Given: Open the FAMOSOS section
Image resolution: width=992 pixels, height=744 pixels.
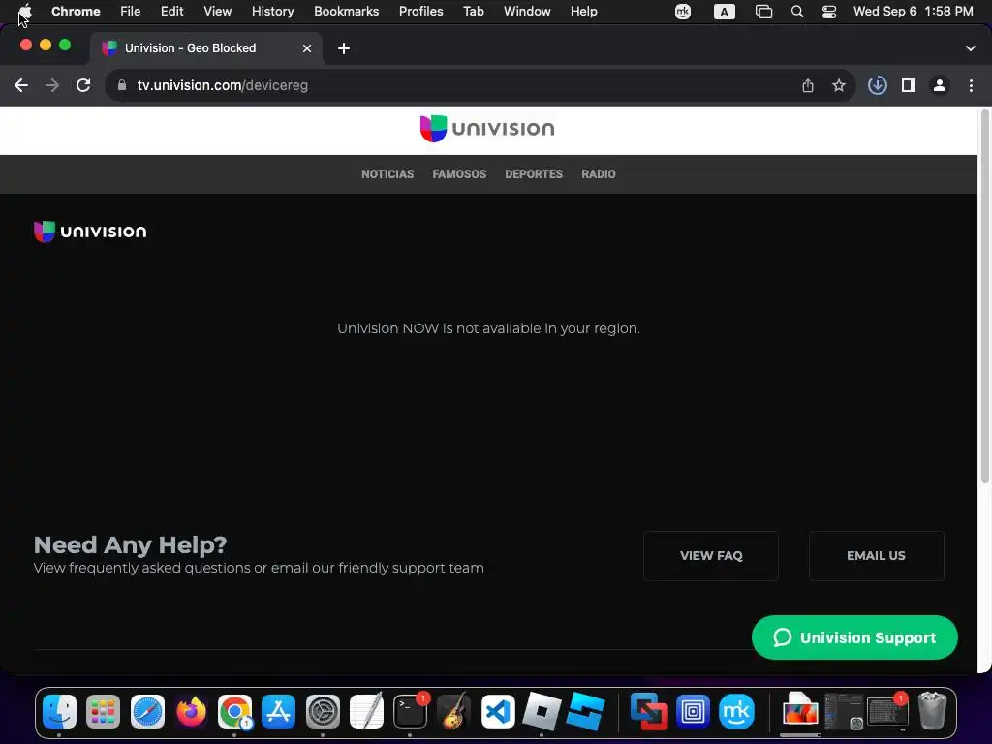Looking at the screenshot, I should (459, 174).
